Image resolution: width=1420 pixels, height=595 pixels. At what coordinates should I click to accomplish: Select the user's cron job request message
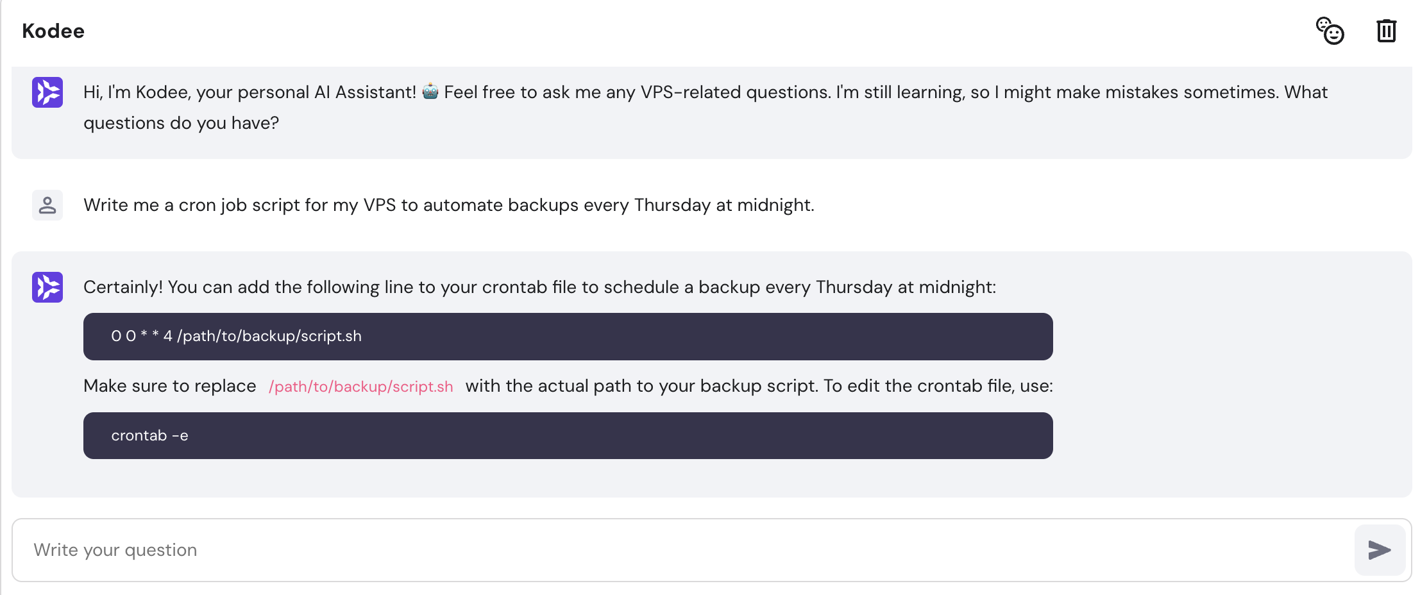(448, 205)
